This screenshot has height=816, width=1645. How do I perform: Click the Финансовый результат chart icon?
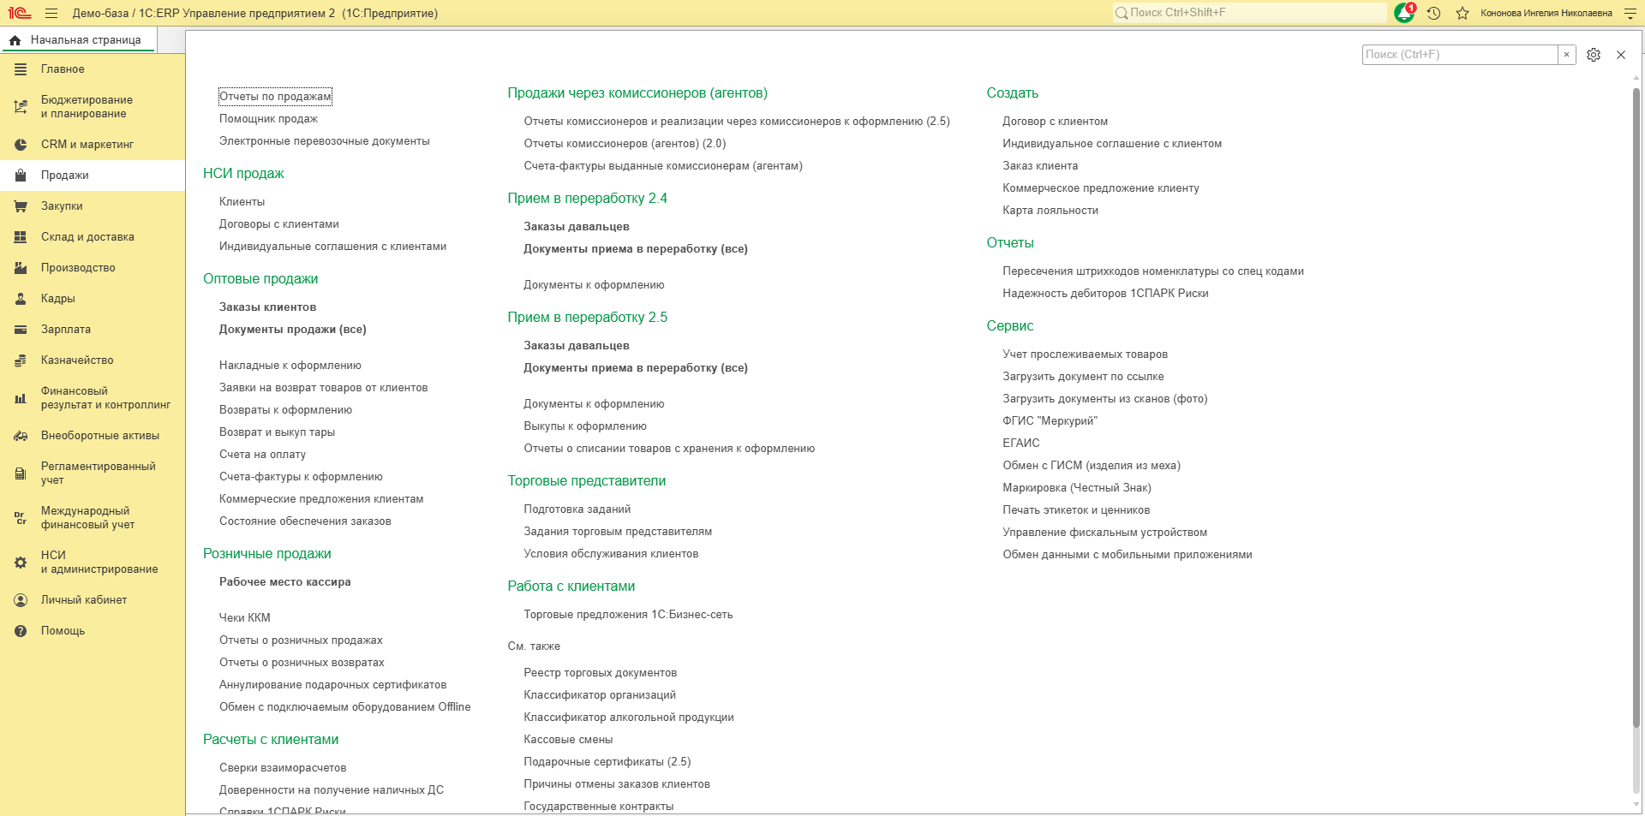(x=21, y=398)
